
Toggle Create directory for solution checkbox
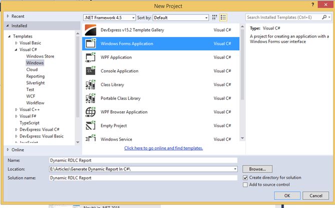point(245,177)
